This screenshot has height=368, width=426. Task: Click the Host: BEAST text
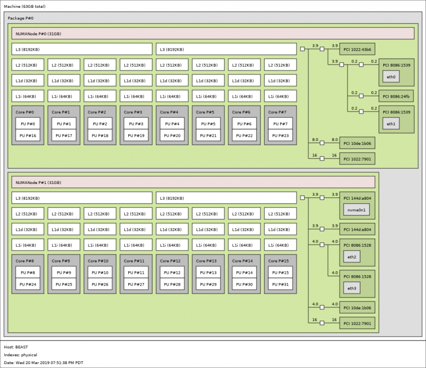tap(16, 347)
